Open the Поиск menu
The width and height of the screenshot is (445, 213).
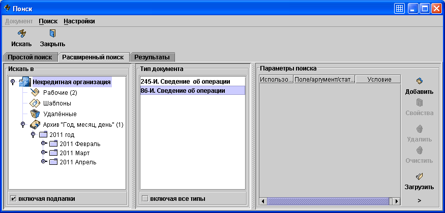[48, 21]
